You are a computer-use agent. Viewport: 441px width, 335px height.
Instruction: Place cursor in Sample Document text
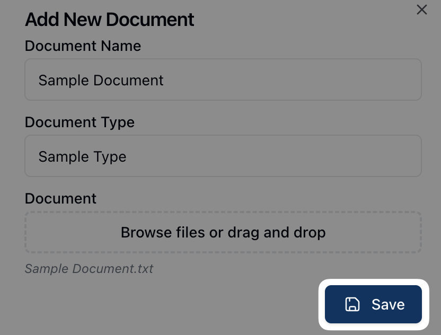pos(101,81)
